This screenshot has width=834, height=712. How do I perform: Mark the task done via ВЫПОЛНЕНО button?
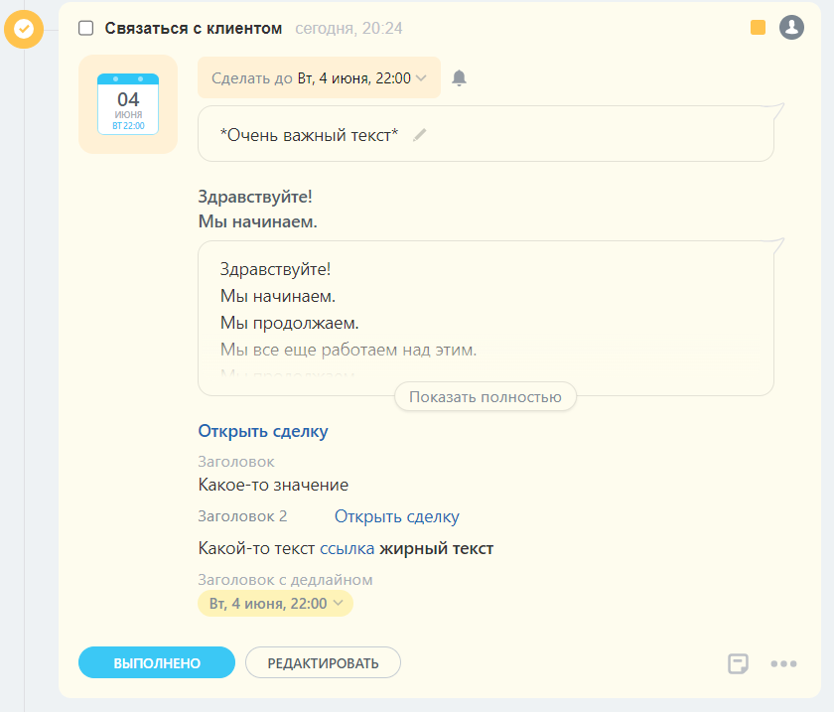(x=156, y=662)
